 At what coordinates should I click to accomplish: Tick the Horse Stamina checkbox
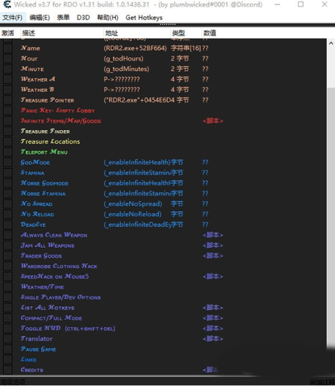[x=8, y=194]
